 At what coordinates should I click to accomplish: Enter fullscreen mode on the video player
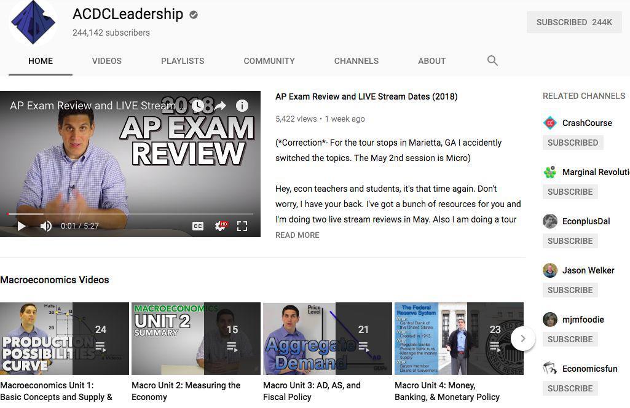[242, 226]
